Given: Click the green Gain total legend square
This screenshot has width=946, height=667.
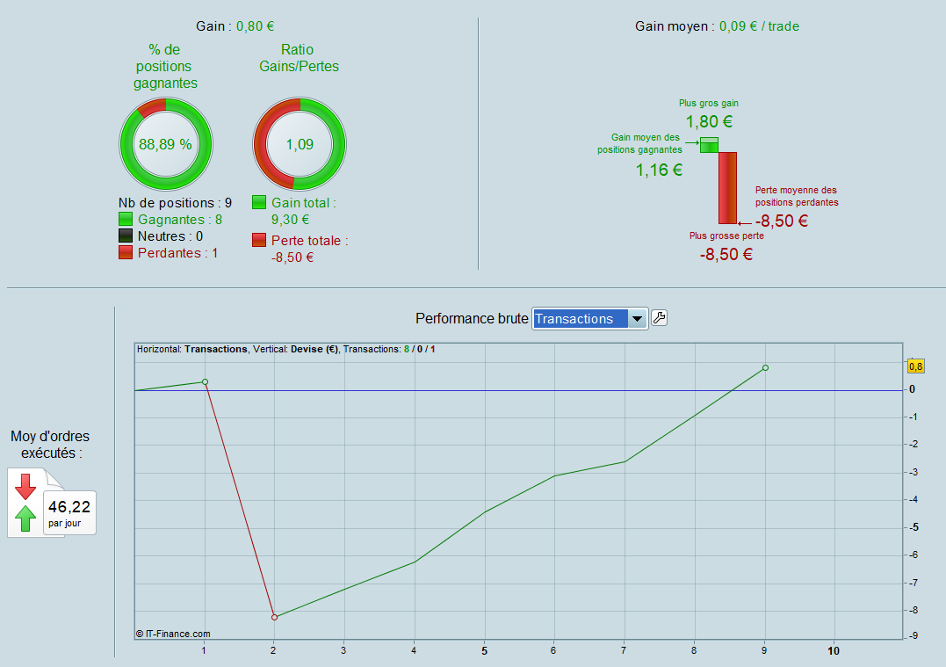Looking at the screenshot, I should pyautogui.click(x=259, y=202).
